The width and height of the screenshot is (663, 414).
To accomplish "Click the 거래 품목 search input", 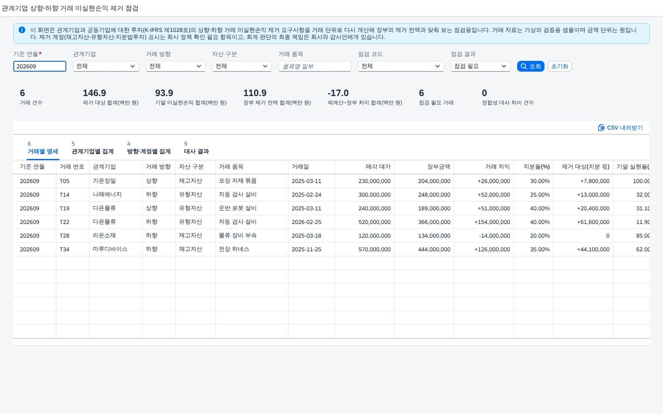I will coord(315,66).
